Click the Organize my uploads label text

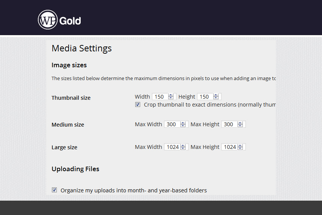(x=134, y=190)
